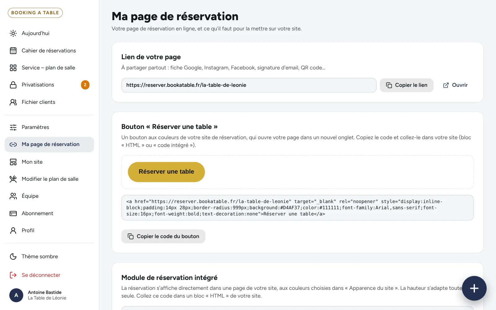This screenshot has height=310, width=496.
Task: Click the gold Réserver une table preview button
Action: pyautogui.click(x=166, y=172)
